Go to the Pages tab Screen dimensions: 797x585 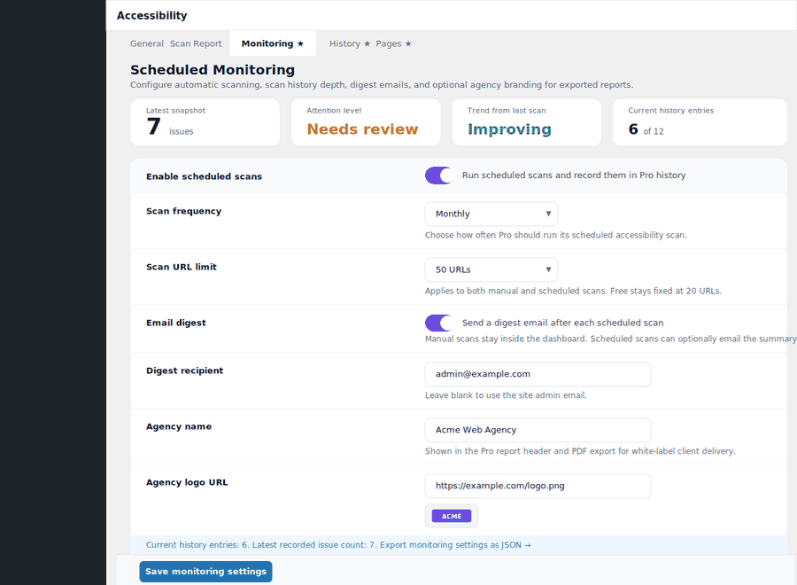pyautogui.click(x=393, y=43)
